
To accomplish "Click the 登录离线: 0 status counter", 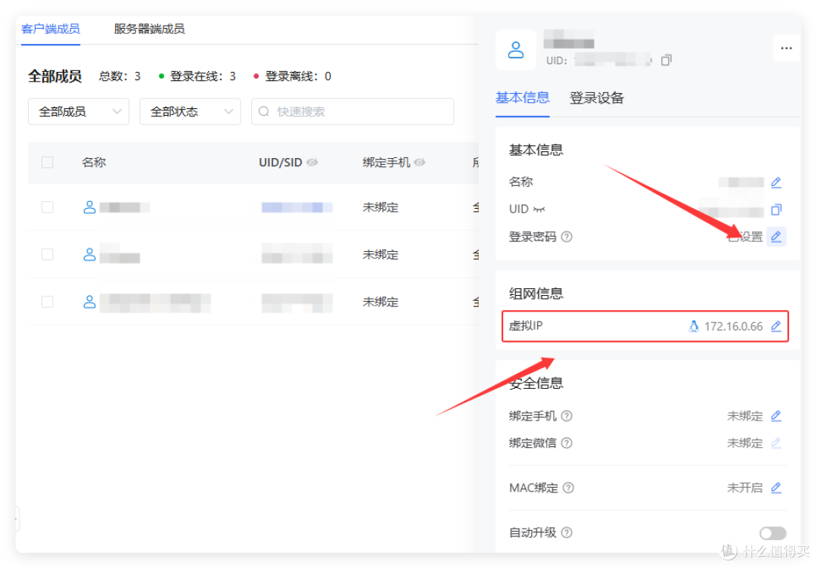I will pos(292,76).
